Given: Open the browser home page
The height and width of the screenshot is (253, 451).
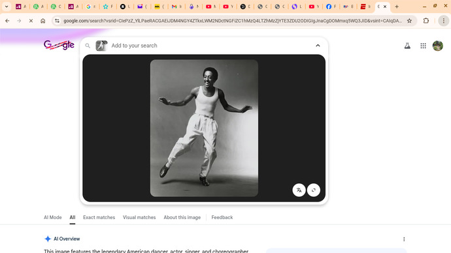Looking at the screenshot, I should click(x=43, y=21).
